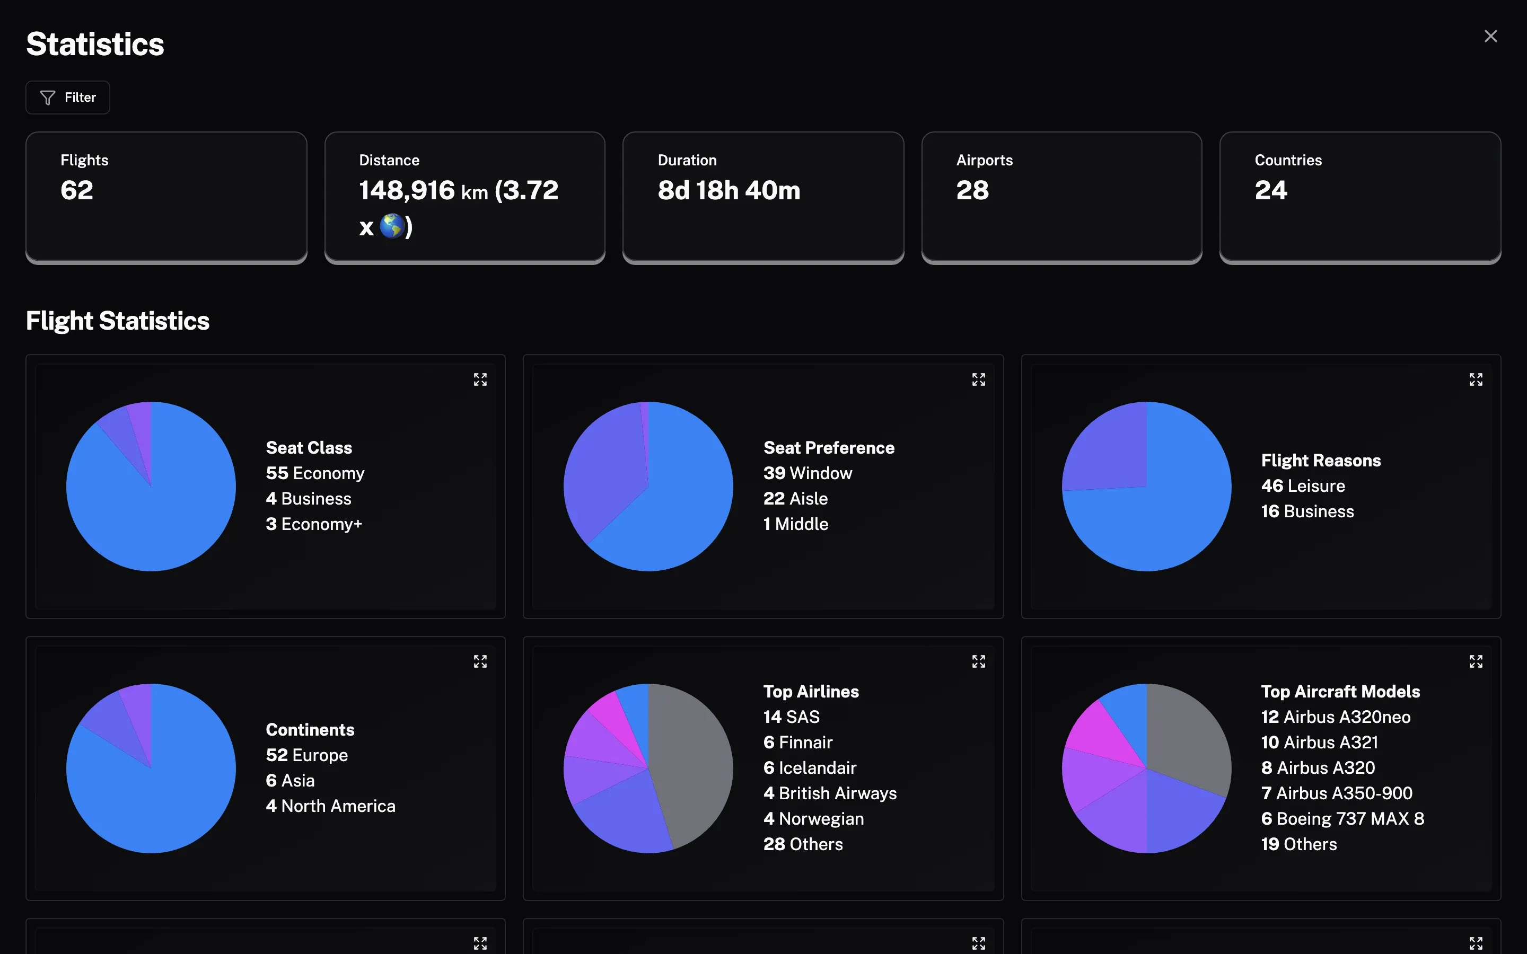
Task: Expand the Seat Class chart
Action: point(480,379)
